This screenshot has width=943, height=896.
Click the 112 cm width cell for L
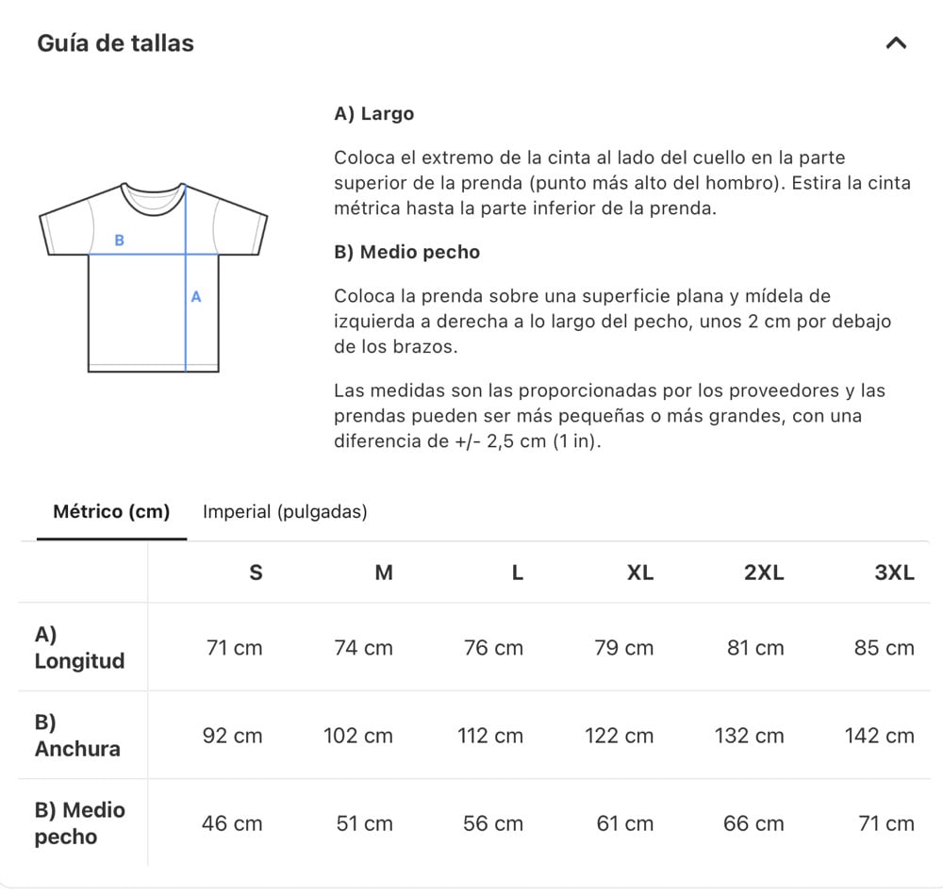tap(490, 736)
